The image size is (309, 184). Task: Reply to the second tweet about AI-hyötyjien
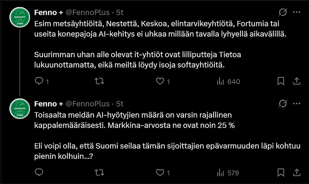click(39, 171)
